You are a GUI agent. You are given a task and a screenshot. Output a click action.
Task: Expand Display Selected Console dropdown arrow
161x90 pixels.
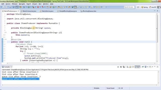pyautogui.click(x=148, y=67)
